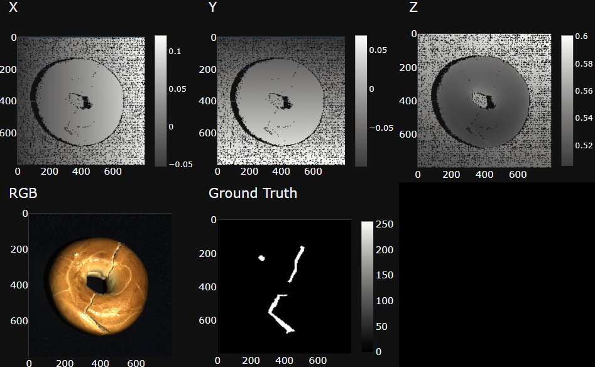This screenshot has width=595, height=367.
Task: Click the X plot grayscale colorbar
Action: pyautogui.click(x=160, y=101)
